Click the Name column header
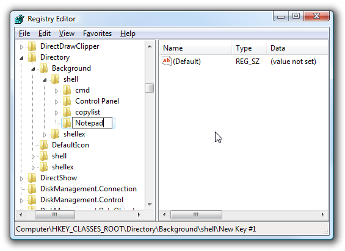Screen dimensions: 345x251 [x=195, y=48]
